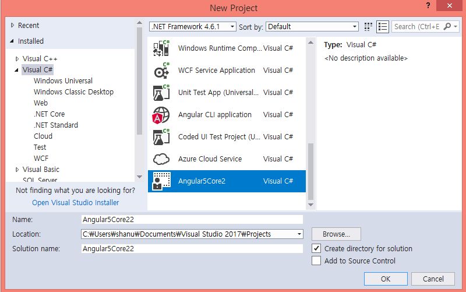Image resolution: width=466 pixels, height=292 pixels.
Task: Click the Coded UI Test Project label
Action: (x=219, y=137)
